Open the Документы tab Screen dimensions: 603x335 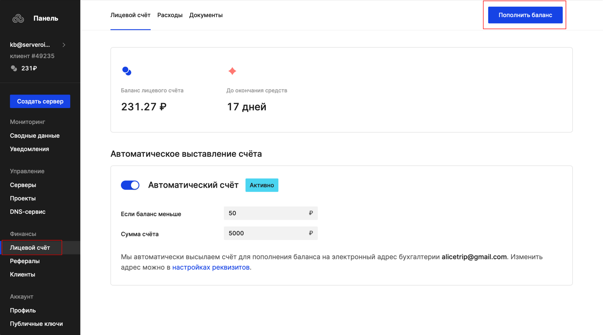click(206, 15)
